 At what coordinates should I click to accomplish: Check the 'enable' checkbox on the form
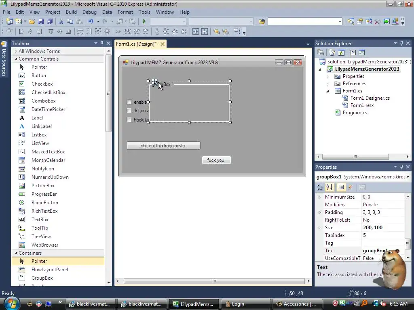tap(129, 102)
